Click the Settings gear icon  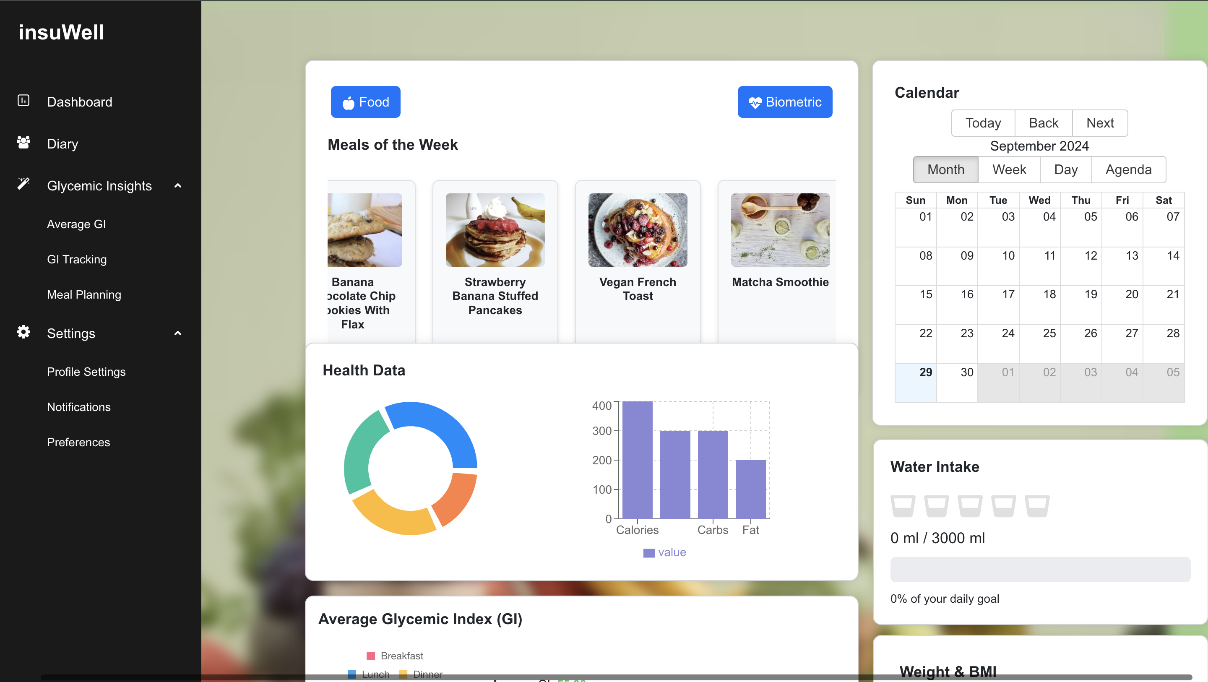(x=23, y=332)
